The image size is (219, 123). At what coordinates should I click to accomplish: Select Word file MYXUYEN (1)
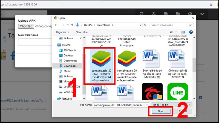(x=152, y=64)
